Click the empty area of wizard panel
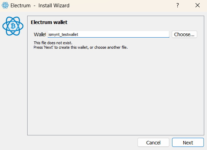 point(116,92)
